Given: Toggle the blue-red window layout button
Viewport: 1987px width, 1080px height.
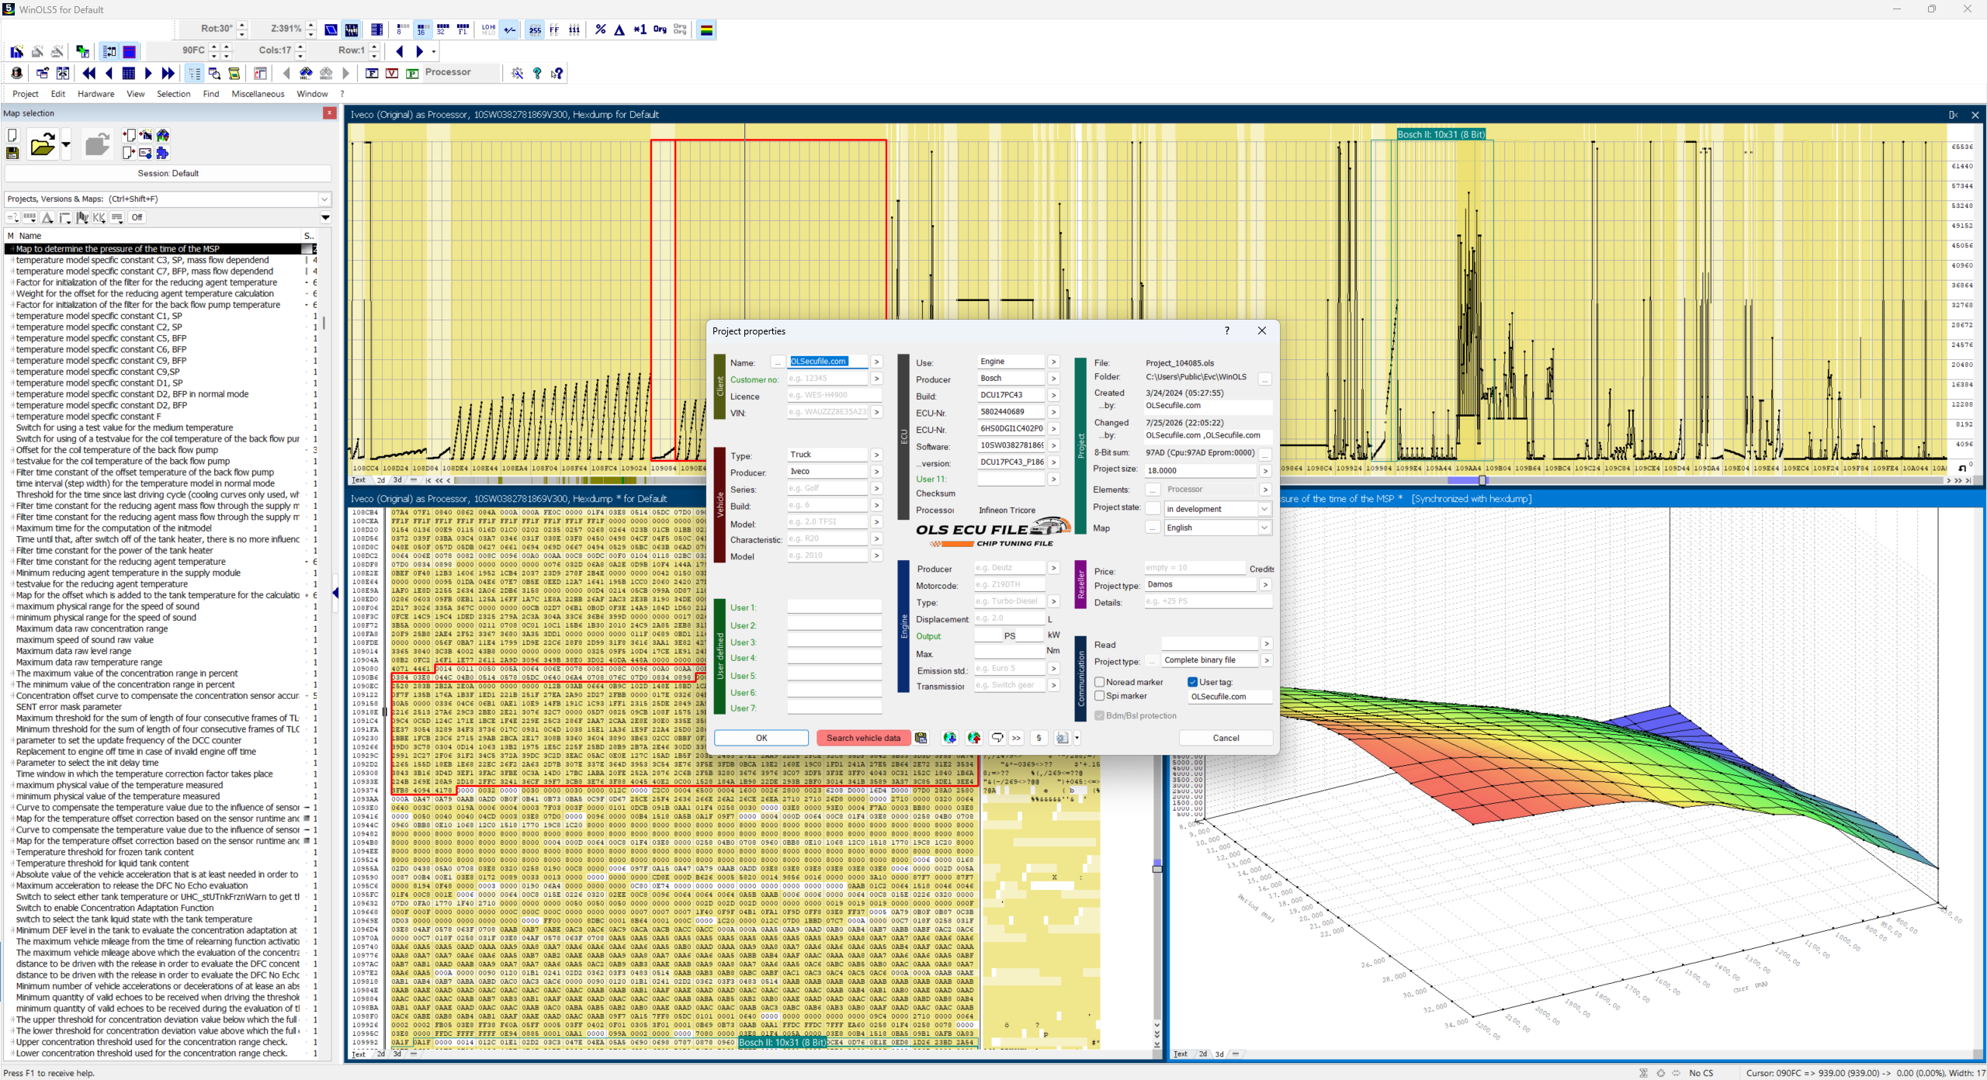Looking at the screenshot, I should point(130,51).
